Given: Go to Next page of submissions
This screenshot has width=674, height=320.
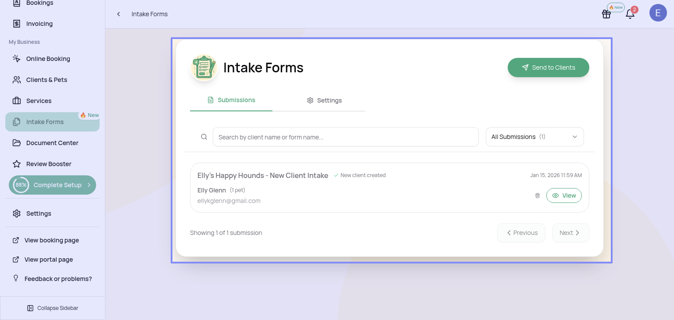Looking at the screenshot, I should coord(570,233).
